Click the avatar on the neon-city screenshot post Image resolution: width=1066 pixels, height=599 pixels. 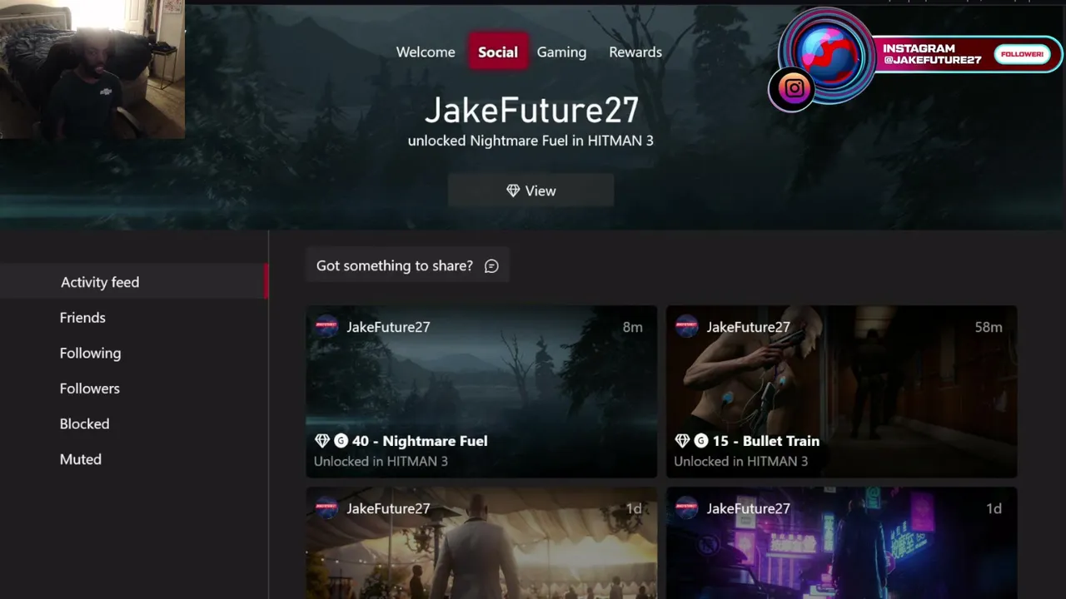click(686, 508)
